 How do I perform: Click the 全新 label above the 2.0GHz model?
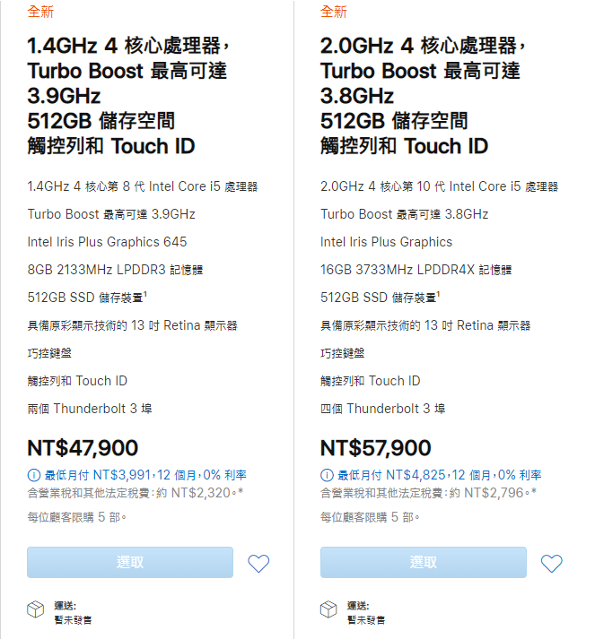point(334,12)
